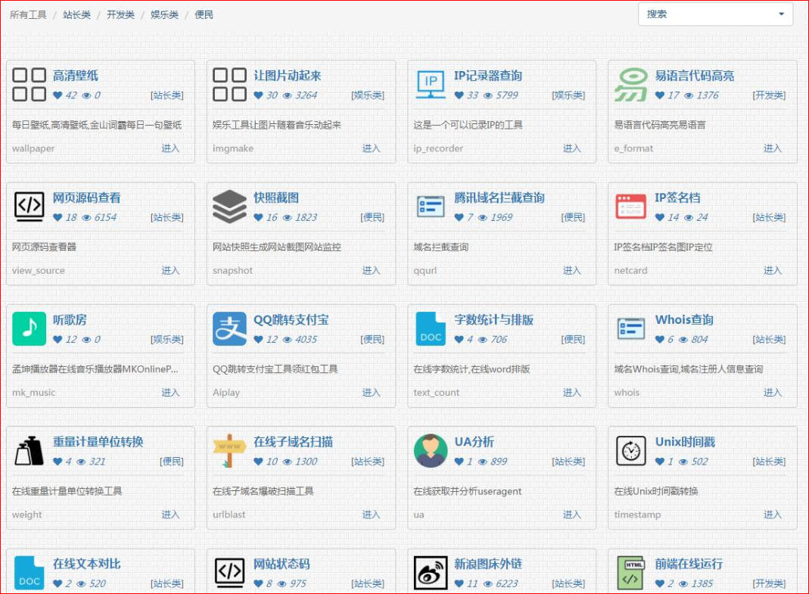Image resolution: width=809 pixels, height=594 pixels.
Task: Click 进入 on the 高清壁纸 card
Action: pos(171,148)
